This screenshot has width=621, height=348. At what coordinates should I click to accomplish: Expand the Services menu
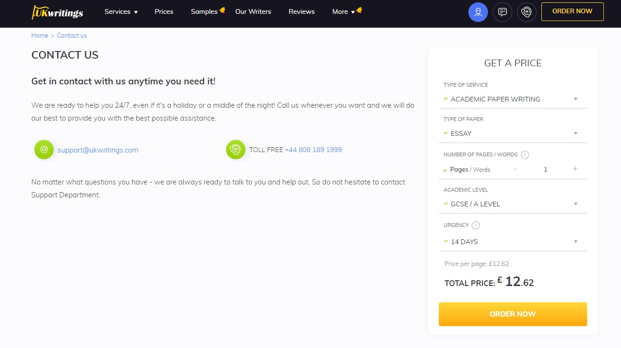(x=121, y=11)
